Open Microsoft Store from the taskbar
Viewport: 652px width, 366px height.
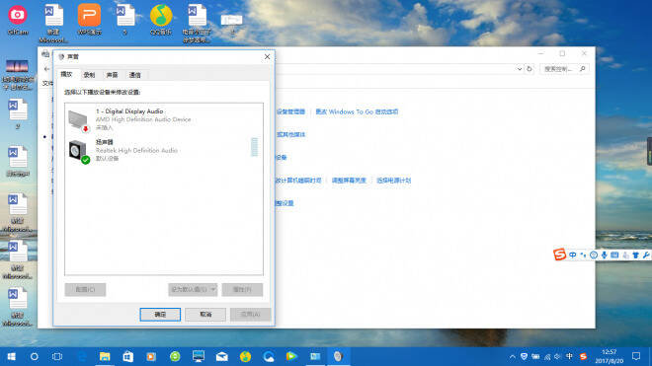128,356
